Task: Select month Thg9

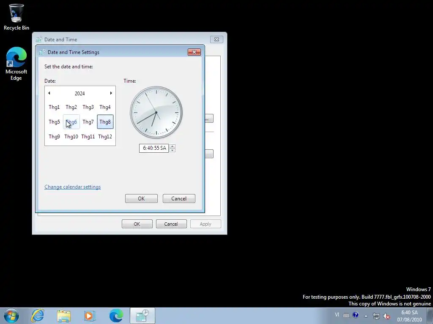Action: (x=54, y=137)
